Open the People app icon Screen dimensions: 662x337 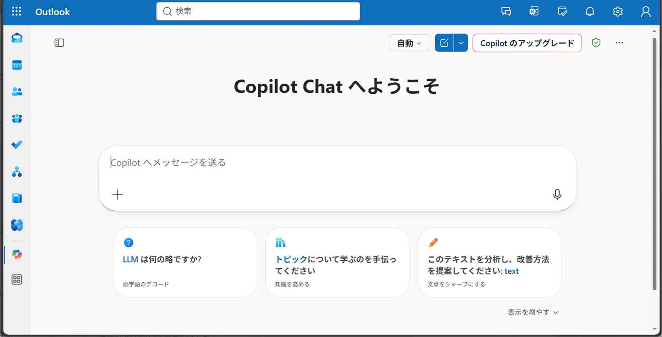tap(17, 91)
